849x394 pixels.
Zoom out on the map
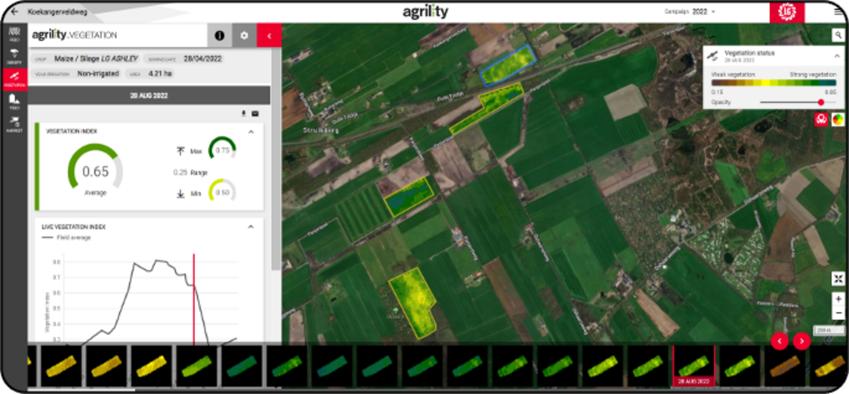click(x=838, y=313)
